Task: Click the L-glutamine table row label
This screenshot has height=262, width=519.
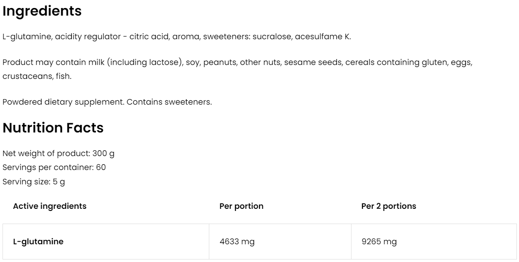Action: point(38,242)
